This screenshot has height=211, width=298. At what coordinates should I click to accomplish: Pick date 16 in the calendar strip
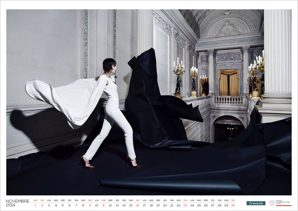[x=138, y=205]
